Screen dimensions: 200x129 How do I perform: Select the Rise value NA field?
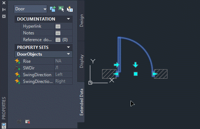[63, 61]
